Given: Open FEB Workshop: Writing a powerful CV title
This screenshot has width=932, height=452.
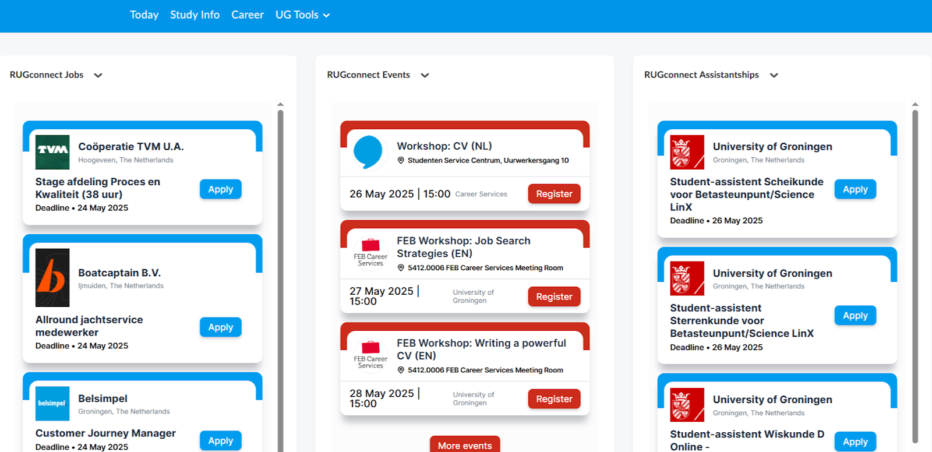Looking at the screenshot, I should pyautogui.click(x=481, y=349).
